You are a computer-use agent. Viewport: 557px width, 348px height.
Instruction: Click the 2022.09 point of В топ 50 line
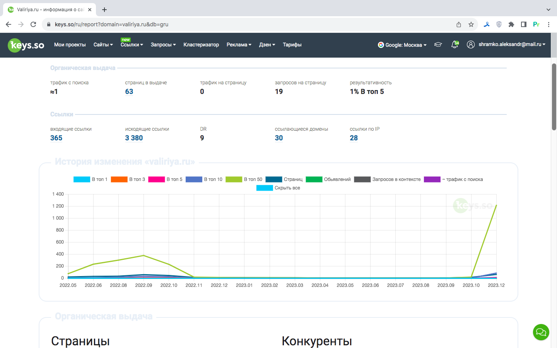click(x=144, y=256)
